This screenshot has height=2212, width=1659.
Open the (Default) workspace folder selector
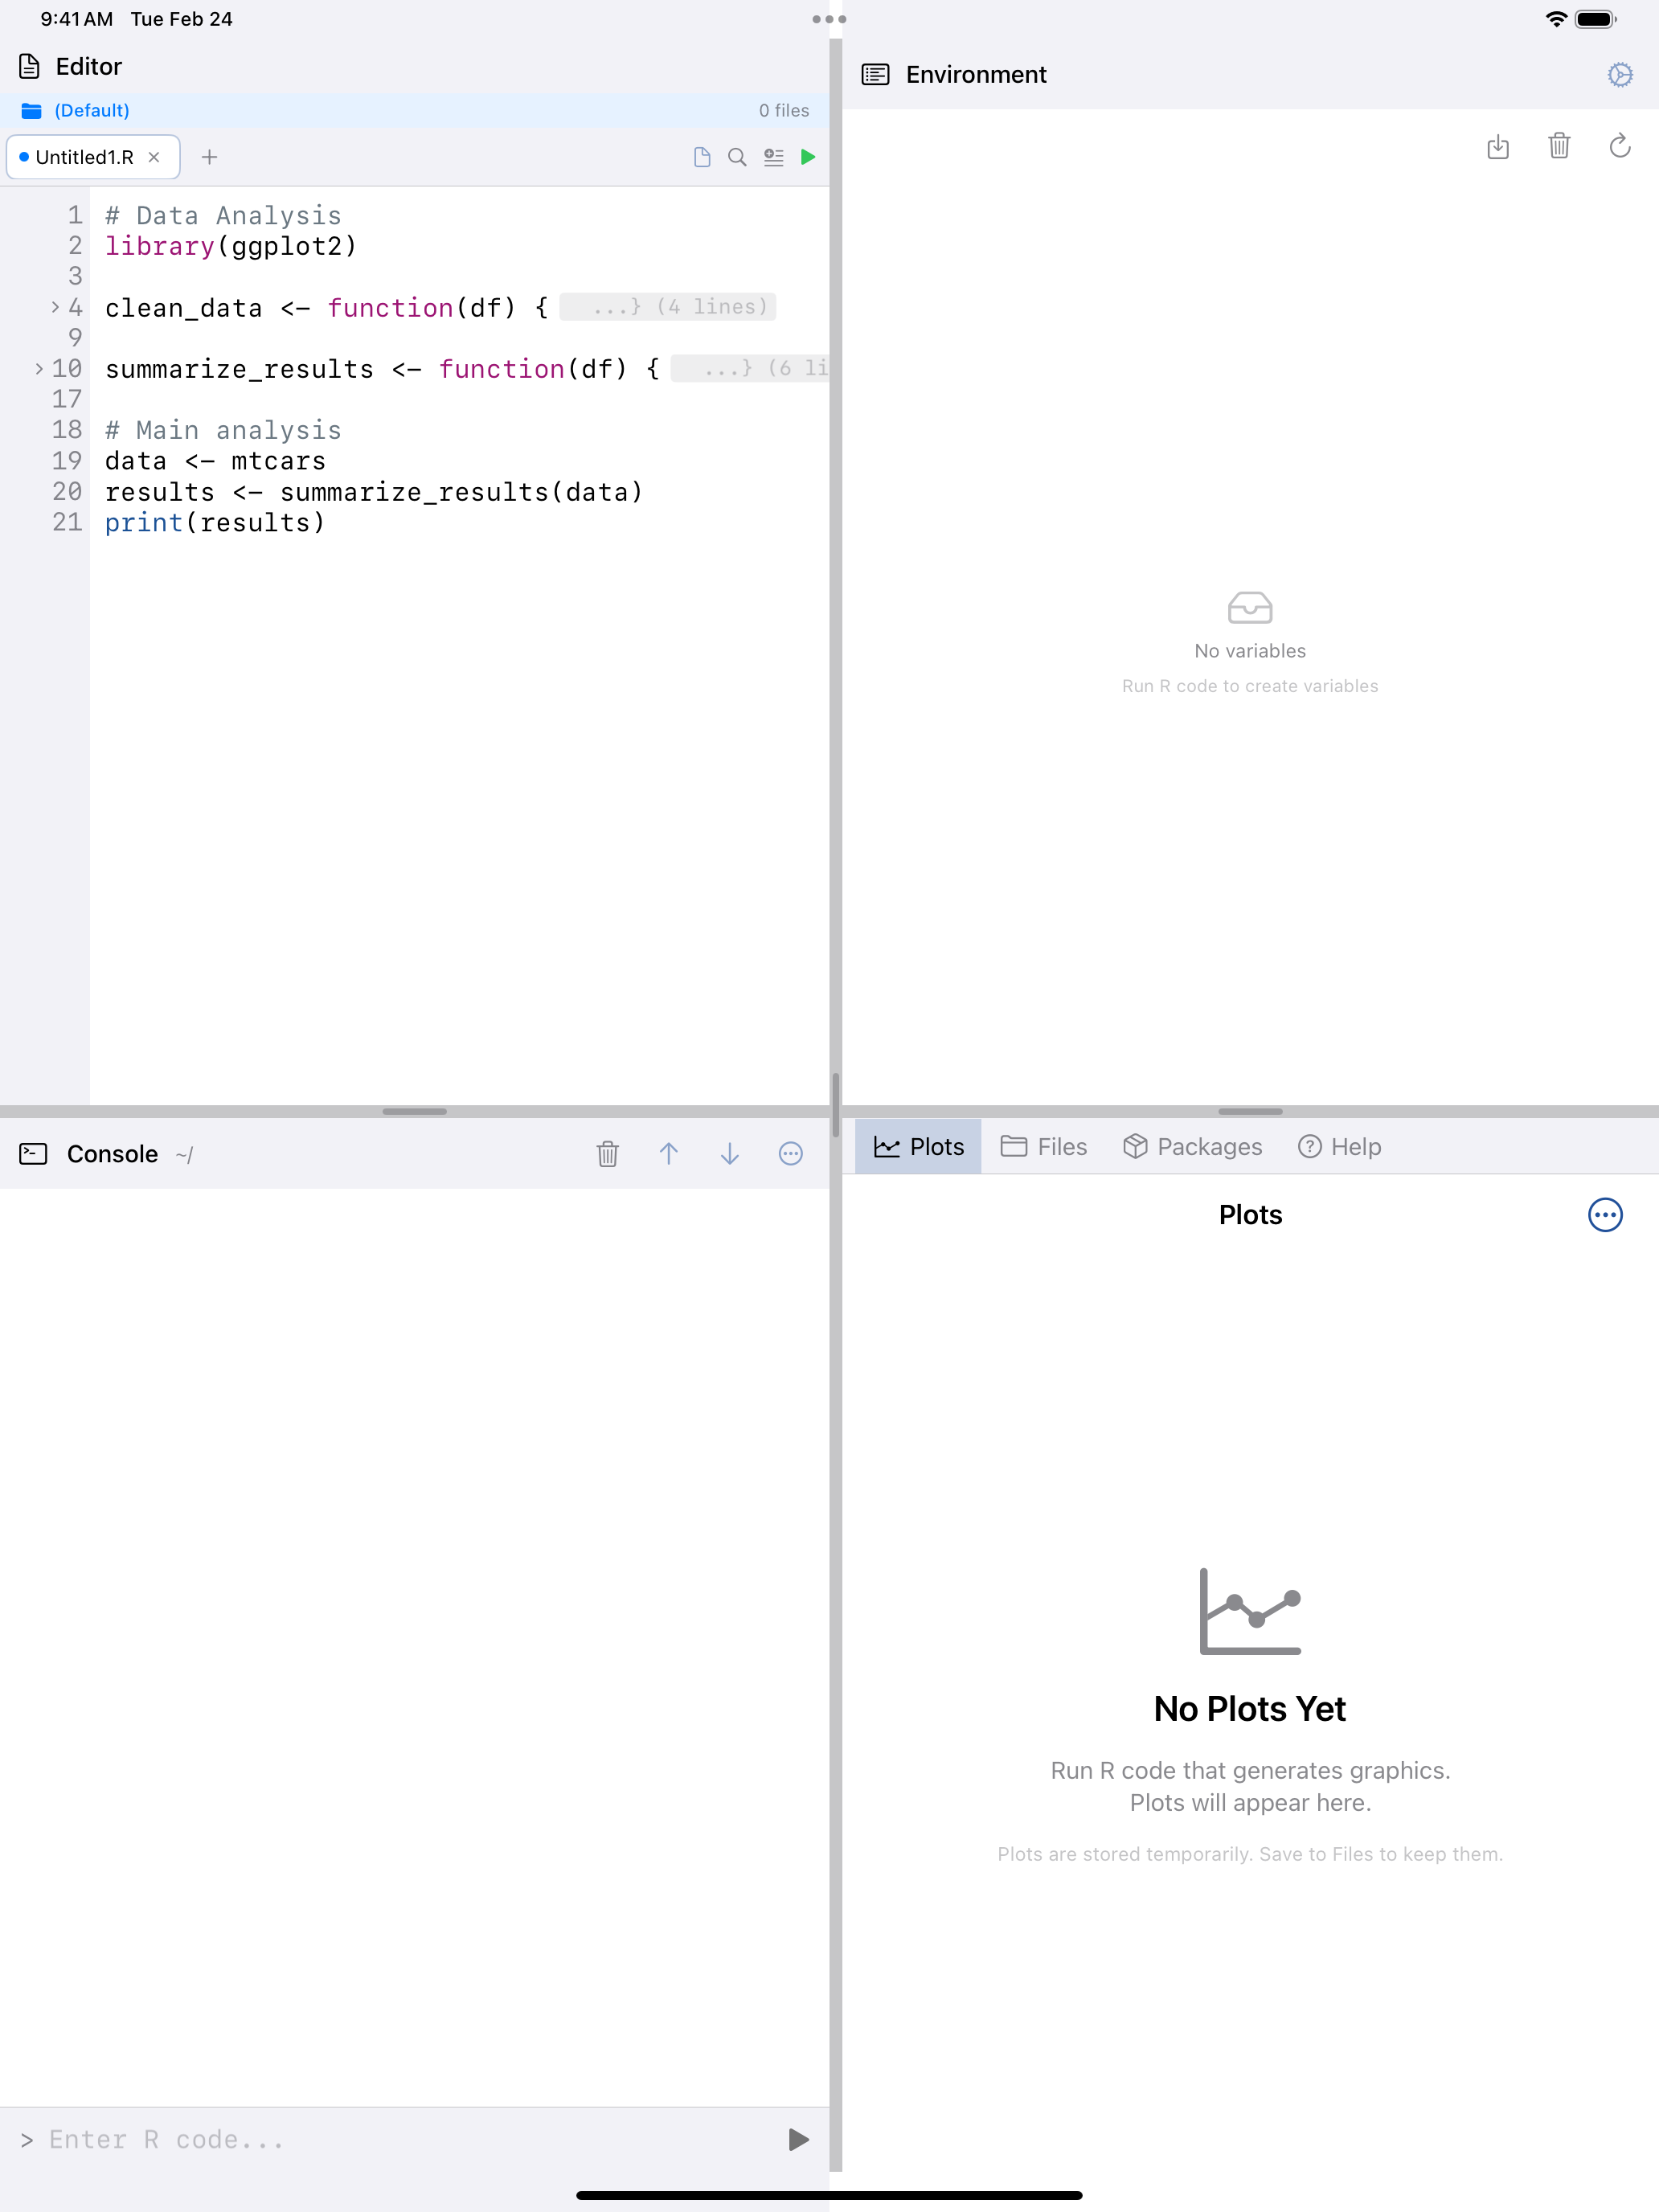(90, 110)
